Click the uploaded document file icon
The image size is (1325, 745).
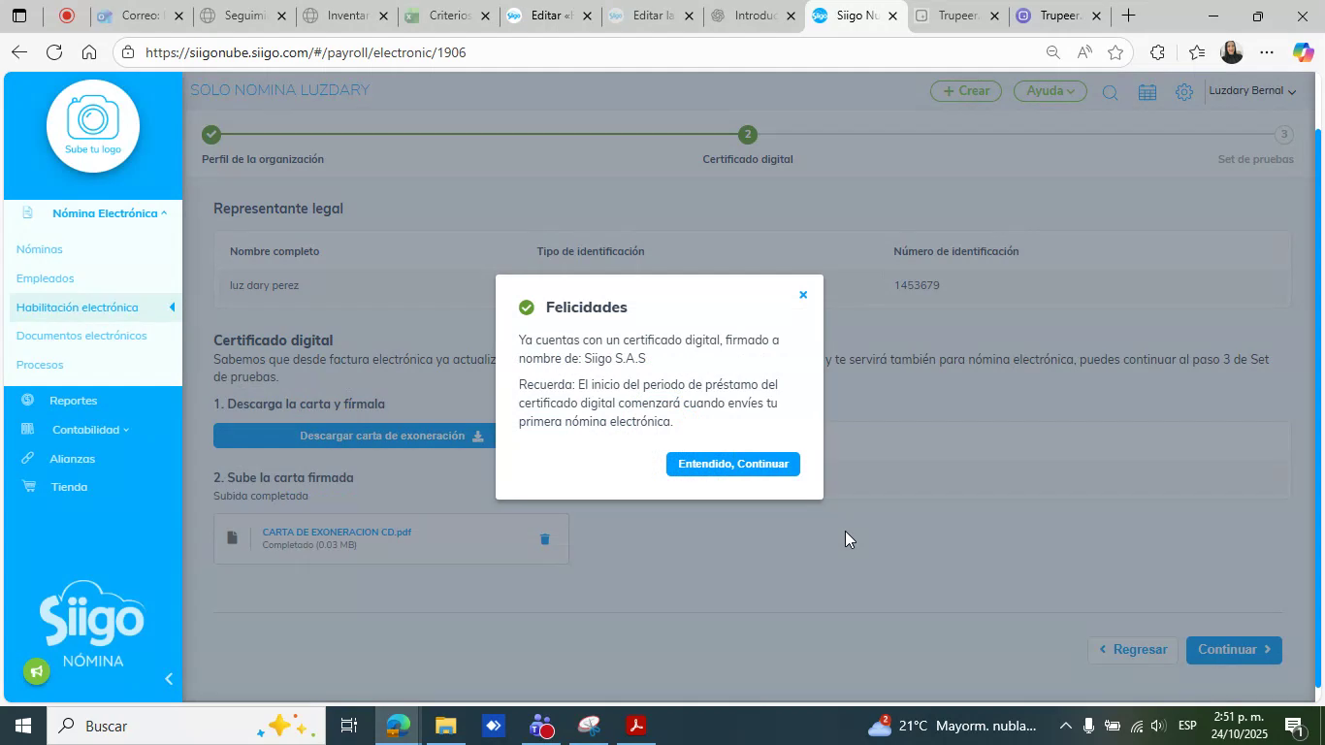[232, 537]
